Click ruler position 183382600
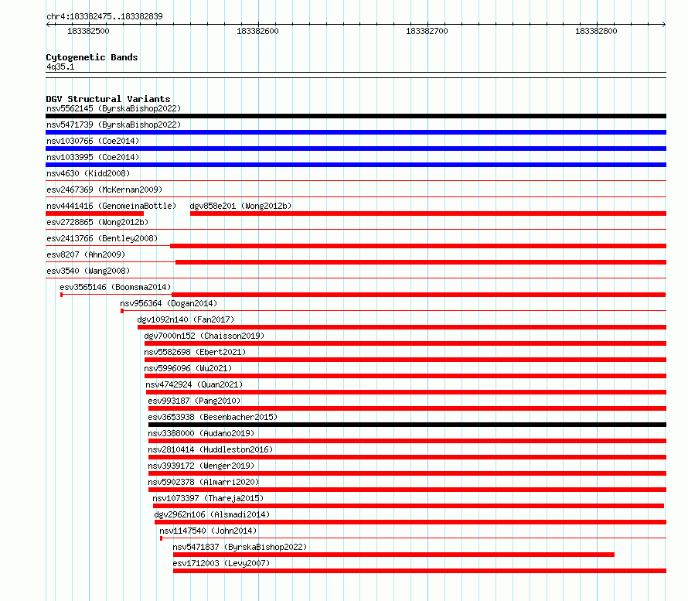Screen dimensions: 688x601 point(257,31)
